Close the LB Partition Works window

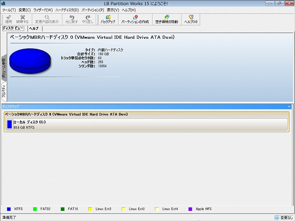[x=289, y=3]
